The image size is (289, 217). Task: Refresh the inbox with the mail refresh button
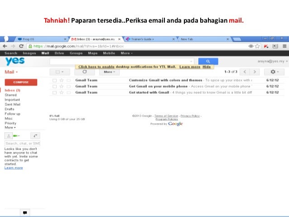(x=85, y=72)
